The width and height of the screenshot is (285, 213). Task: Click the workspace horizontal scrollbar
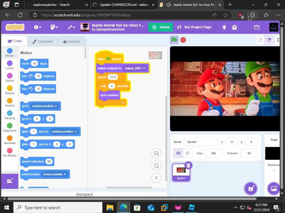pos(129,187)
